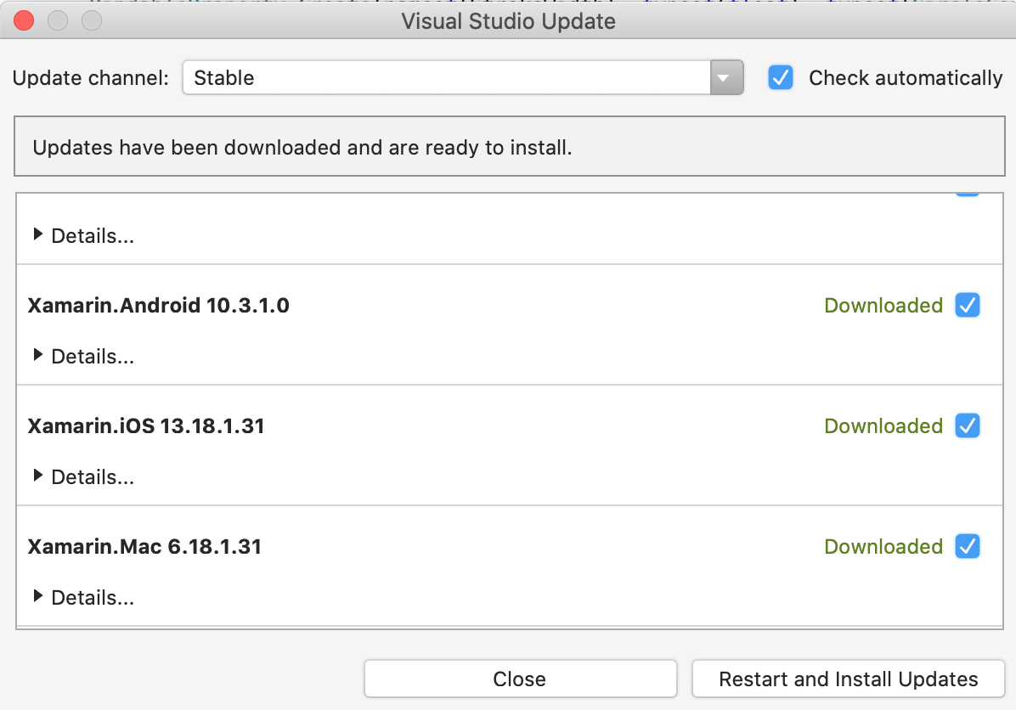Close the window with the red button
The image size is (1016, 710).
(x=23, y=20)
